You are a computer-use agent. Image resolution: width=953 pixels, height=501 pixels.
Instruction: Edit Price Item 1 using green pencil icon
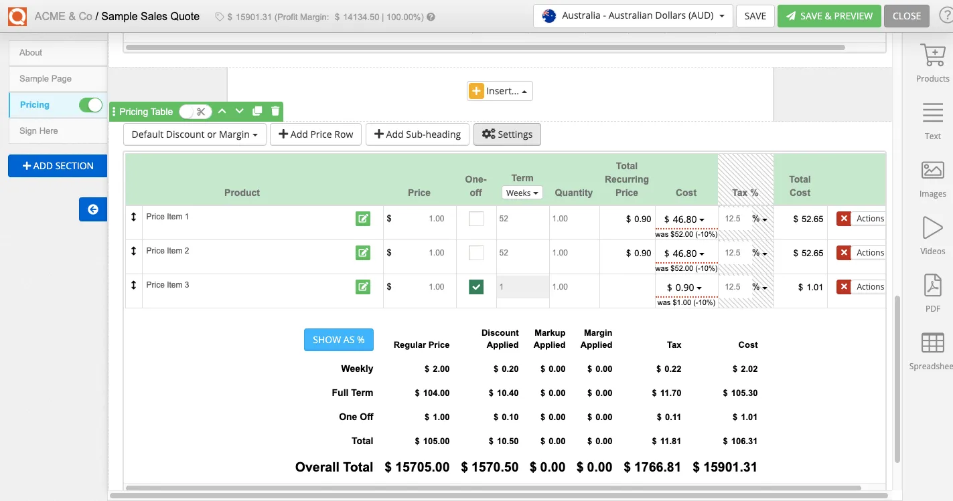(x=363, y=219)
